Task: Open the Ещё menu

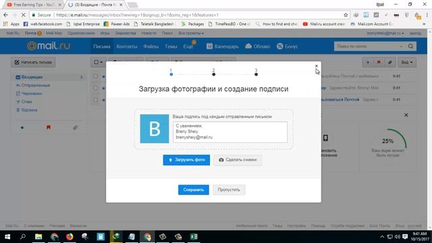Action: tap(188, 47)
